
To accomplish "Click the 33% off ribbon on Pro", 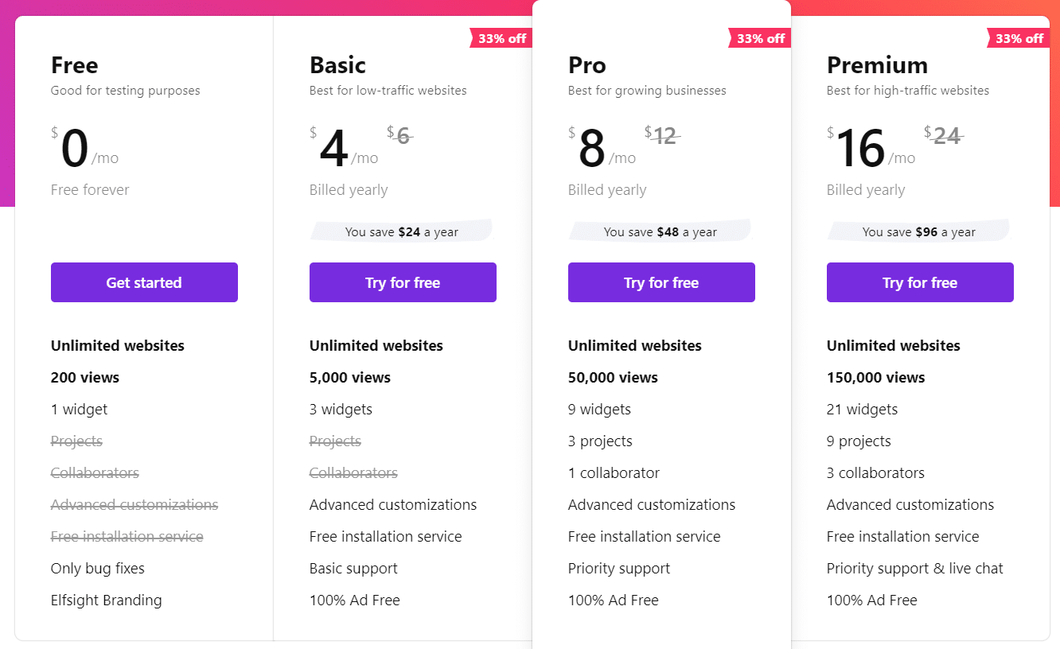I will tap(759, 38).
